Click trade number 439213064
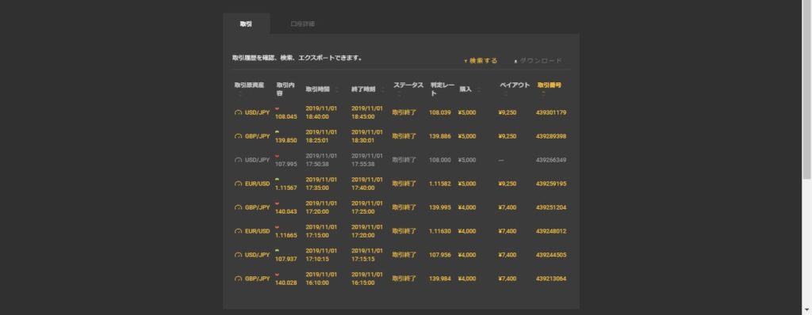 551,279
